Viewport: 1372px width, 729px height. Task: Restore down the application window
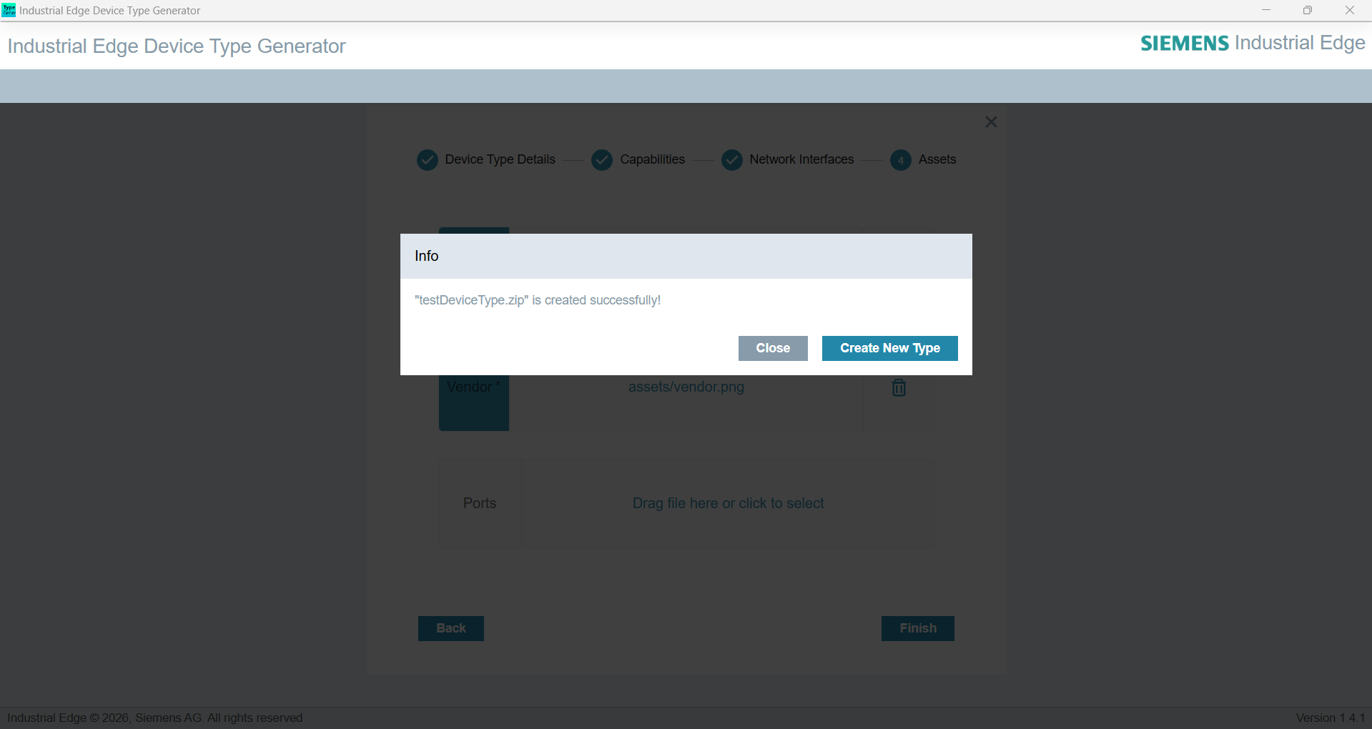pos(1308,10)
